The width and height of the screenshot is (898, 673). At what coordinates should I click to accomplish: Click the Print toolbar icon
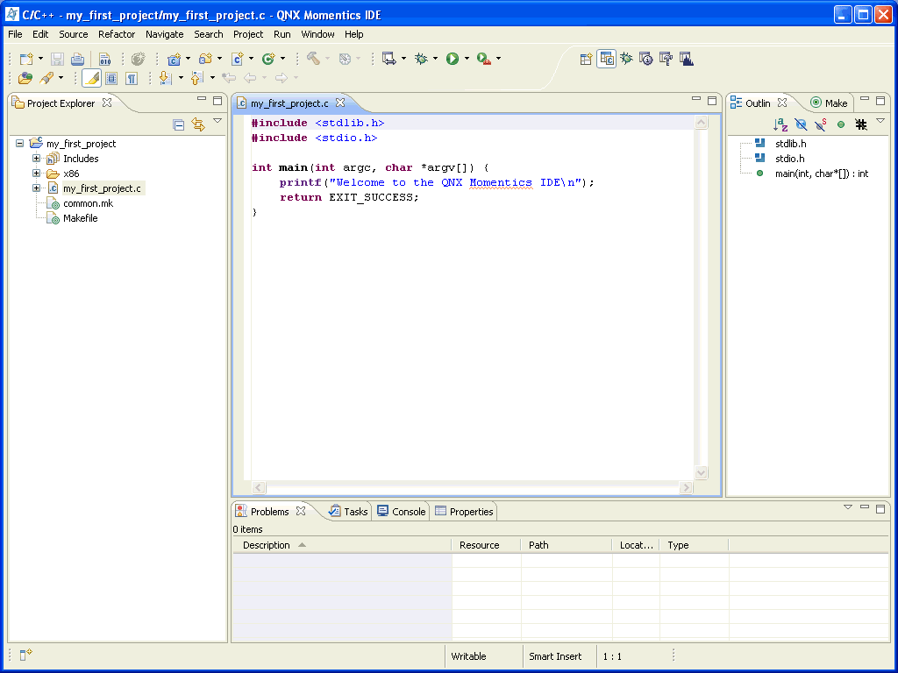(77, 59)
